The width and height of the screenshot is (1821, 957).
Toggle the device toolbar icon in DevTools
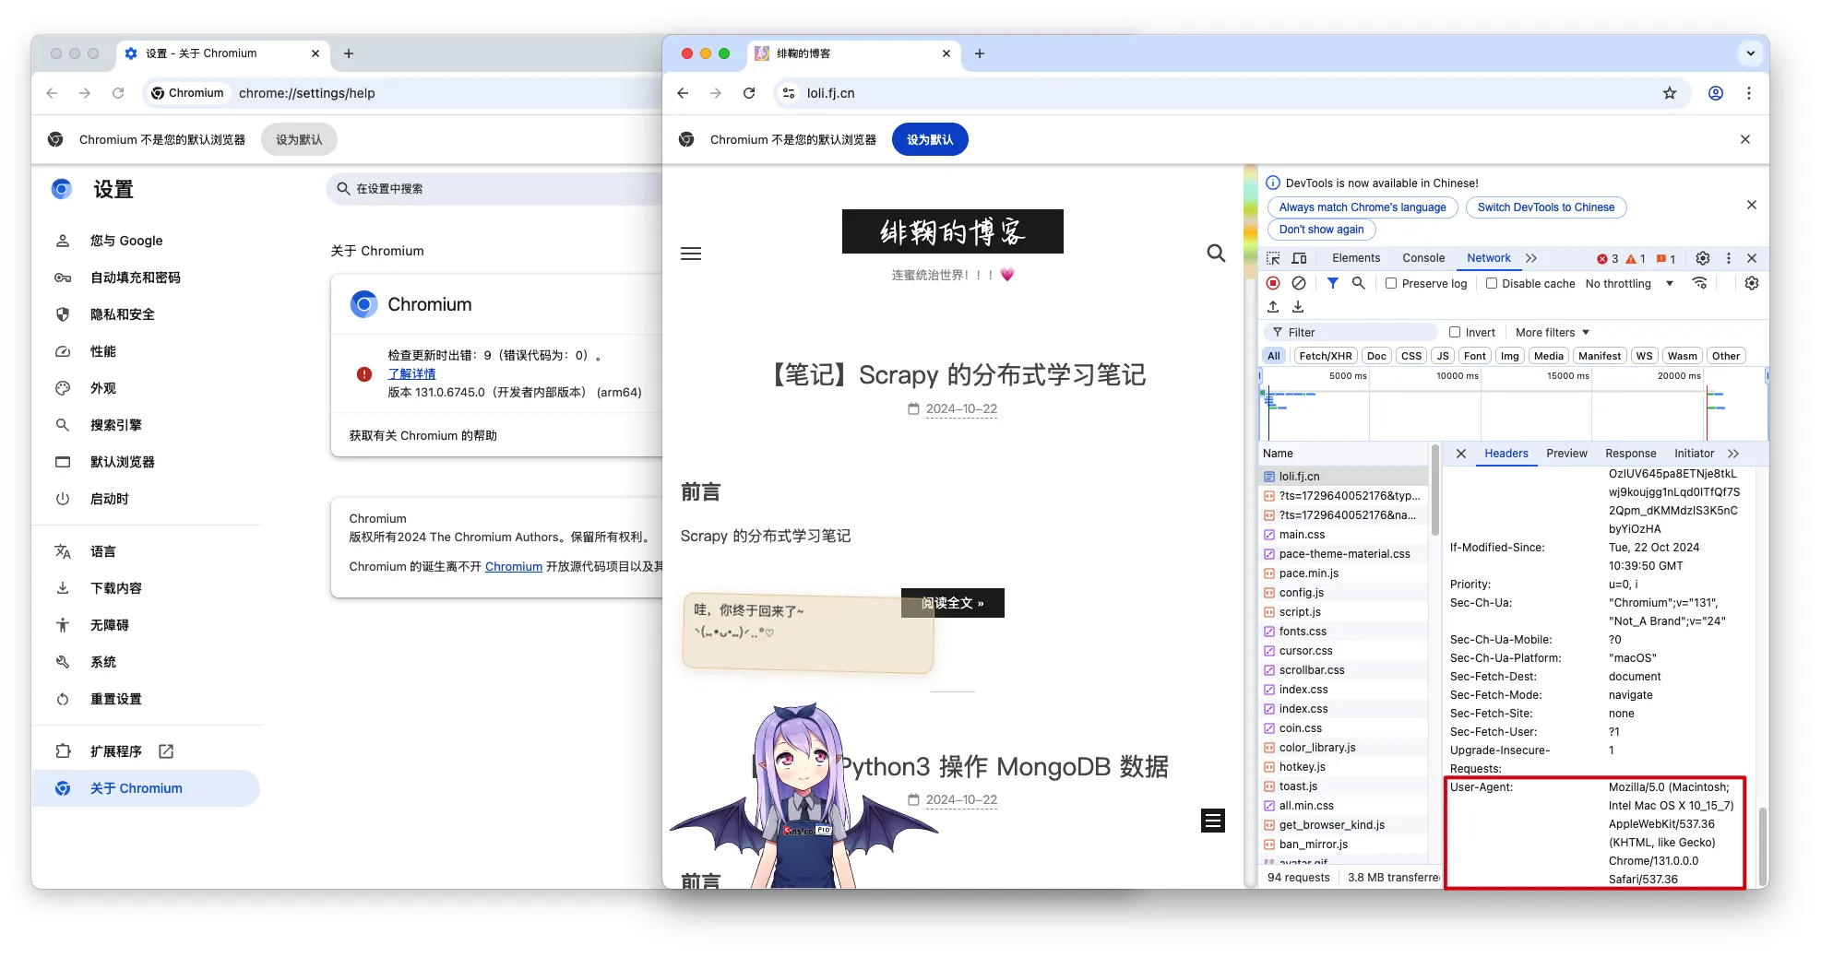(x=1299, y=258)
